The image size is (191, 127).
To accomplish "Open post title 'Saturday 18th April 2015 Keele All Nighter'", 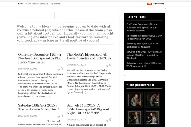I will coord(39,107).
